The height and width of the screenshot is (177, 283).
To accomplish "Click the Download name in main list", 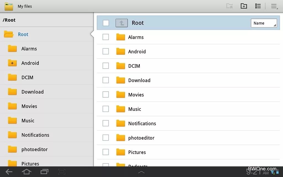I will click(139, 80).
